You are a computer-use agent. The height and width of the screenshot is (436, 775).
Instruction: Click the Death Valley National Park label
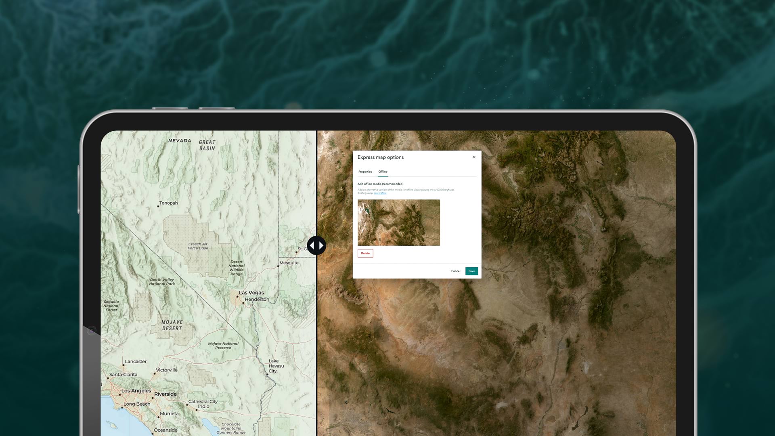[x=161, y=281]
